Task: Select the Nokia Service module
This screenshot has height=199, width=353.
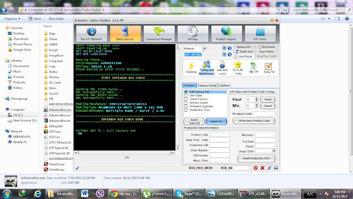Action: tap(125, 34)
